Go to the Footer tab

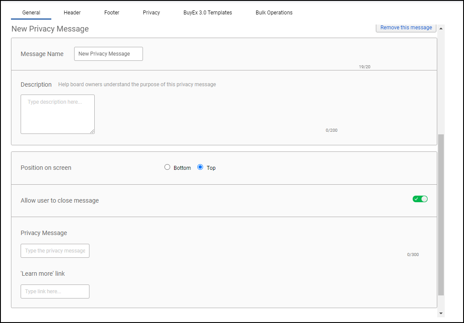112,13
